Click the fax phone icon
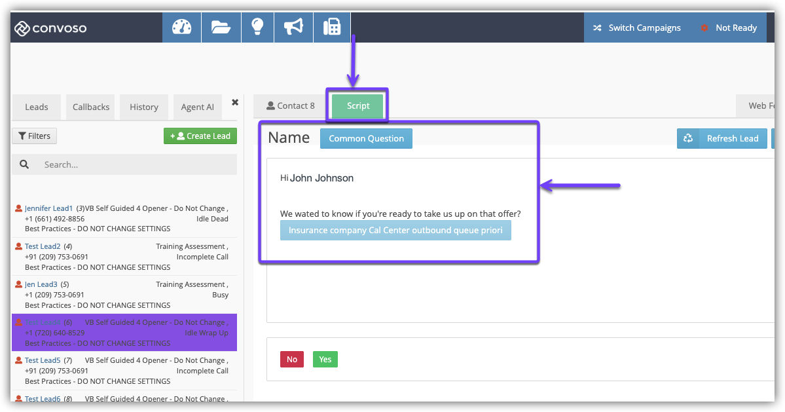 point(332,28)
